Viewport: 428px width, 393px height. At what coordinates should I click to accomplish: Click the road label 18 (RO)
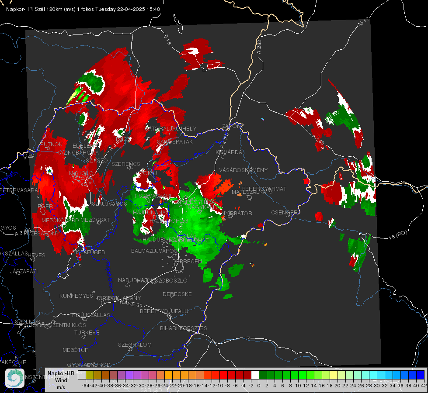tap(398, 235)
